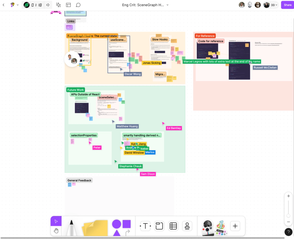Select the purple circle shape
294x239 pixels.
click(116, 224)
